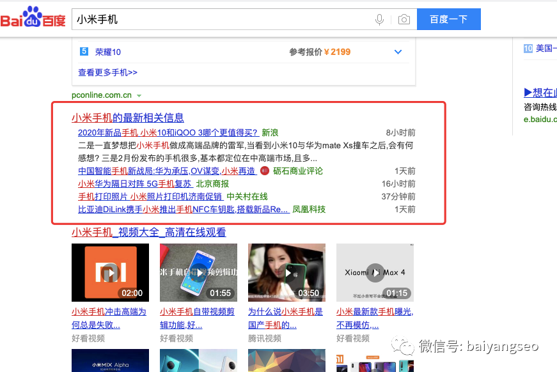The height and width of the screenshot is (372, 557).
Task: Click the 凤凰科技 news source label
Action: [309, 210]
